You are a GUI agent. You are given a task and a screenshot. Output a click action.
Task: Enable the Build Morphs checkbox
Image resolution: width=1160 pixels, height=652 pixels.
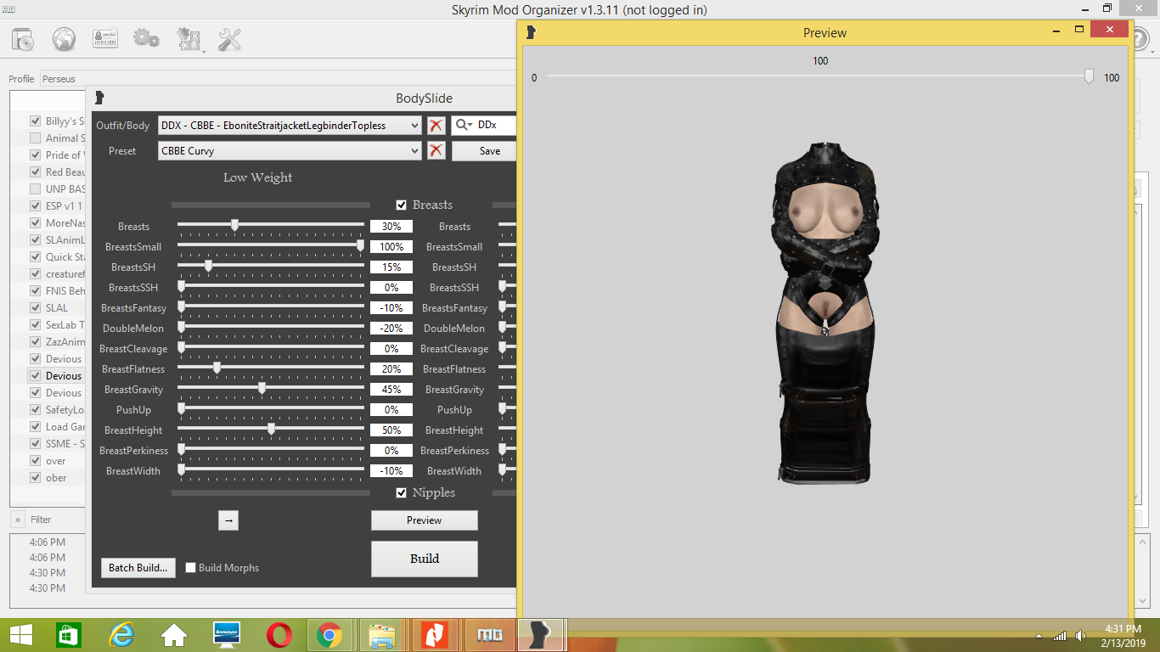coord(191,568)
